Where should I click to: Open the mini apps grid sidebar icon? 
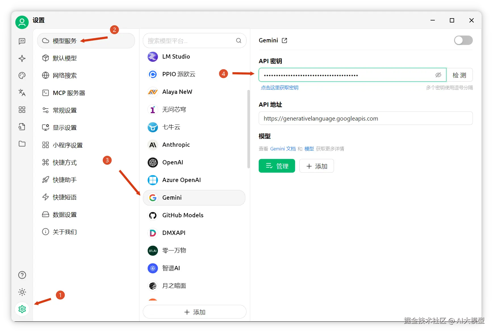(x=22, y=109)
